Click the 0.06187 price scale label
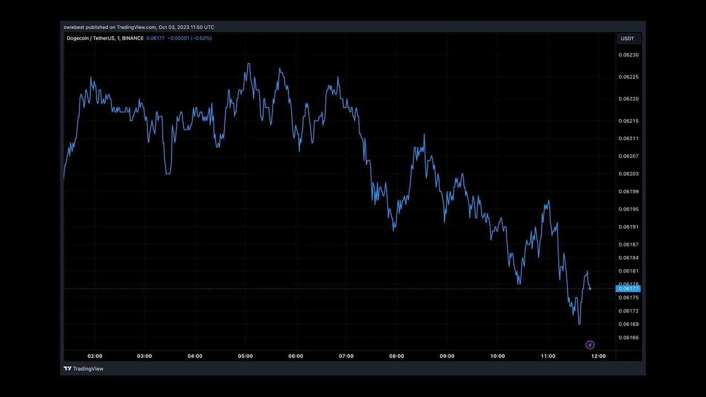This screenshot has height=397, width=706. point(628,245)
